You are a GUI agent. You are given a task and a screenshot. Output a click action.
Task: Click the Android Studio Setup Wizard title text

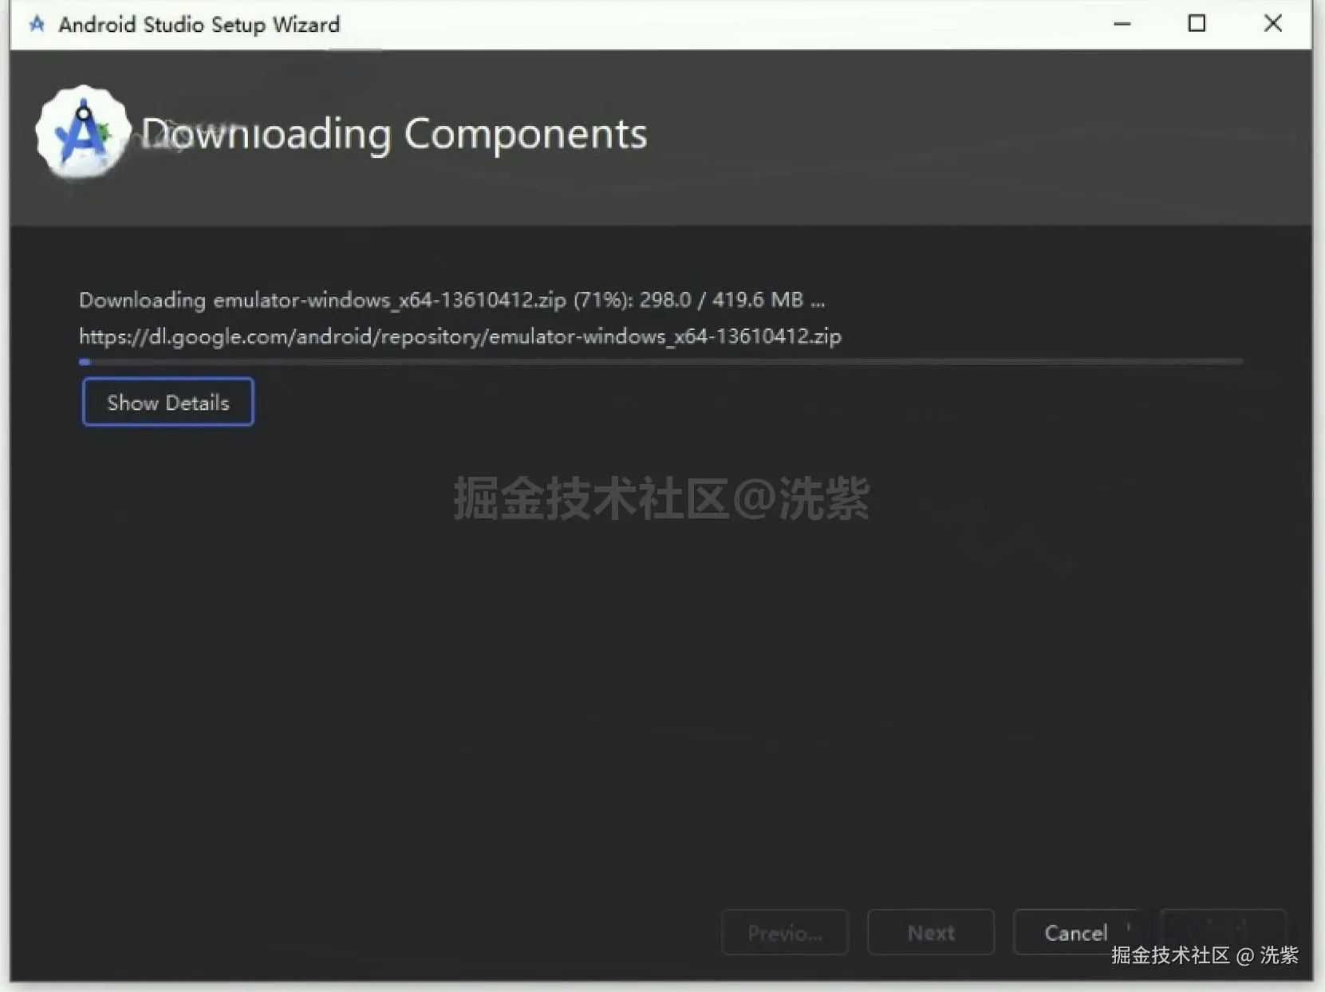click(x=198, y=24)
